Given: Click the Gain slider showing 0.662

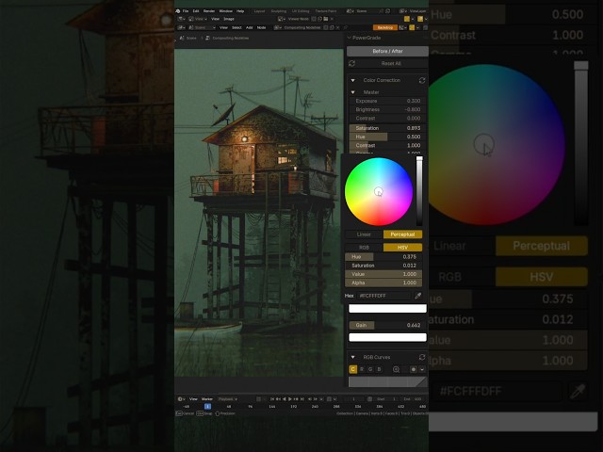Looking at the screenshot, I should (385, 325).
